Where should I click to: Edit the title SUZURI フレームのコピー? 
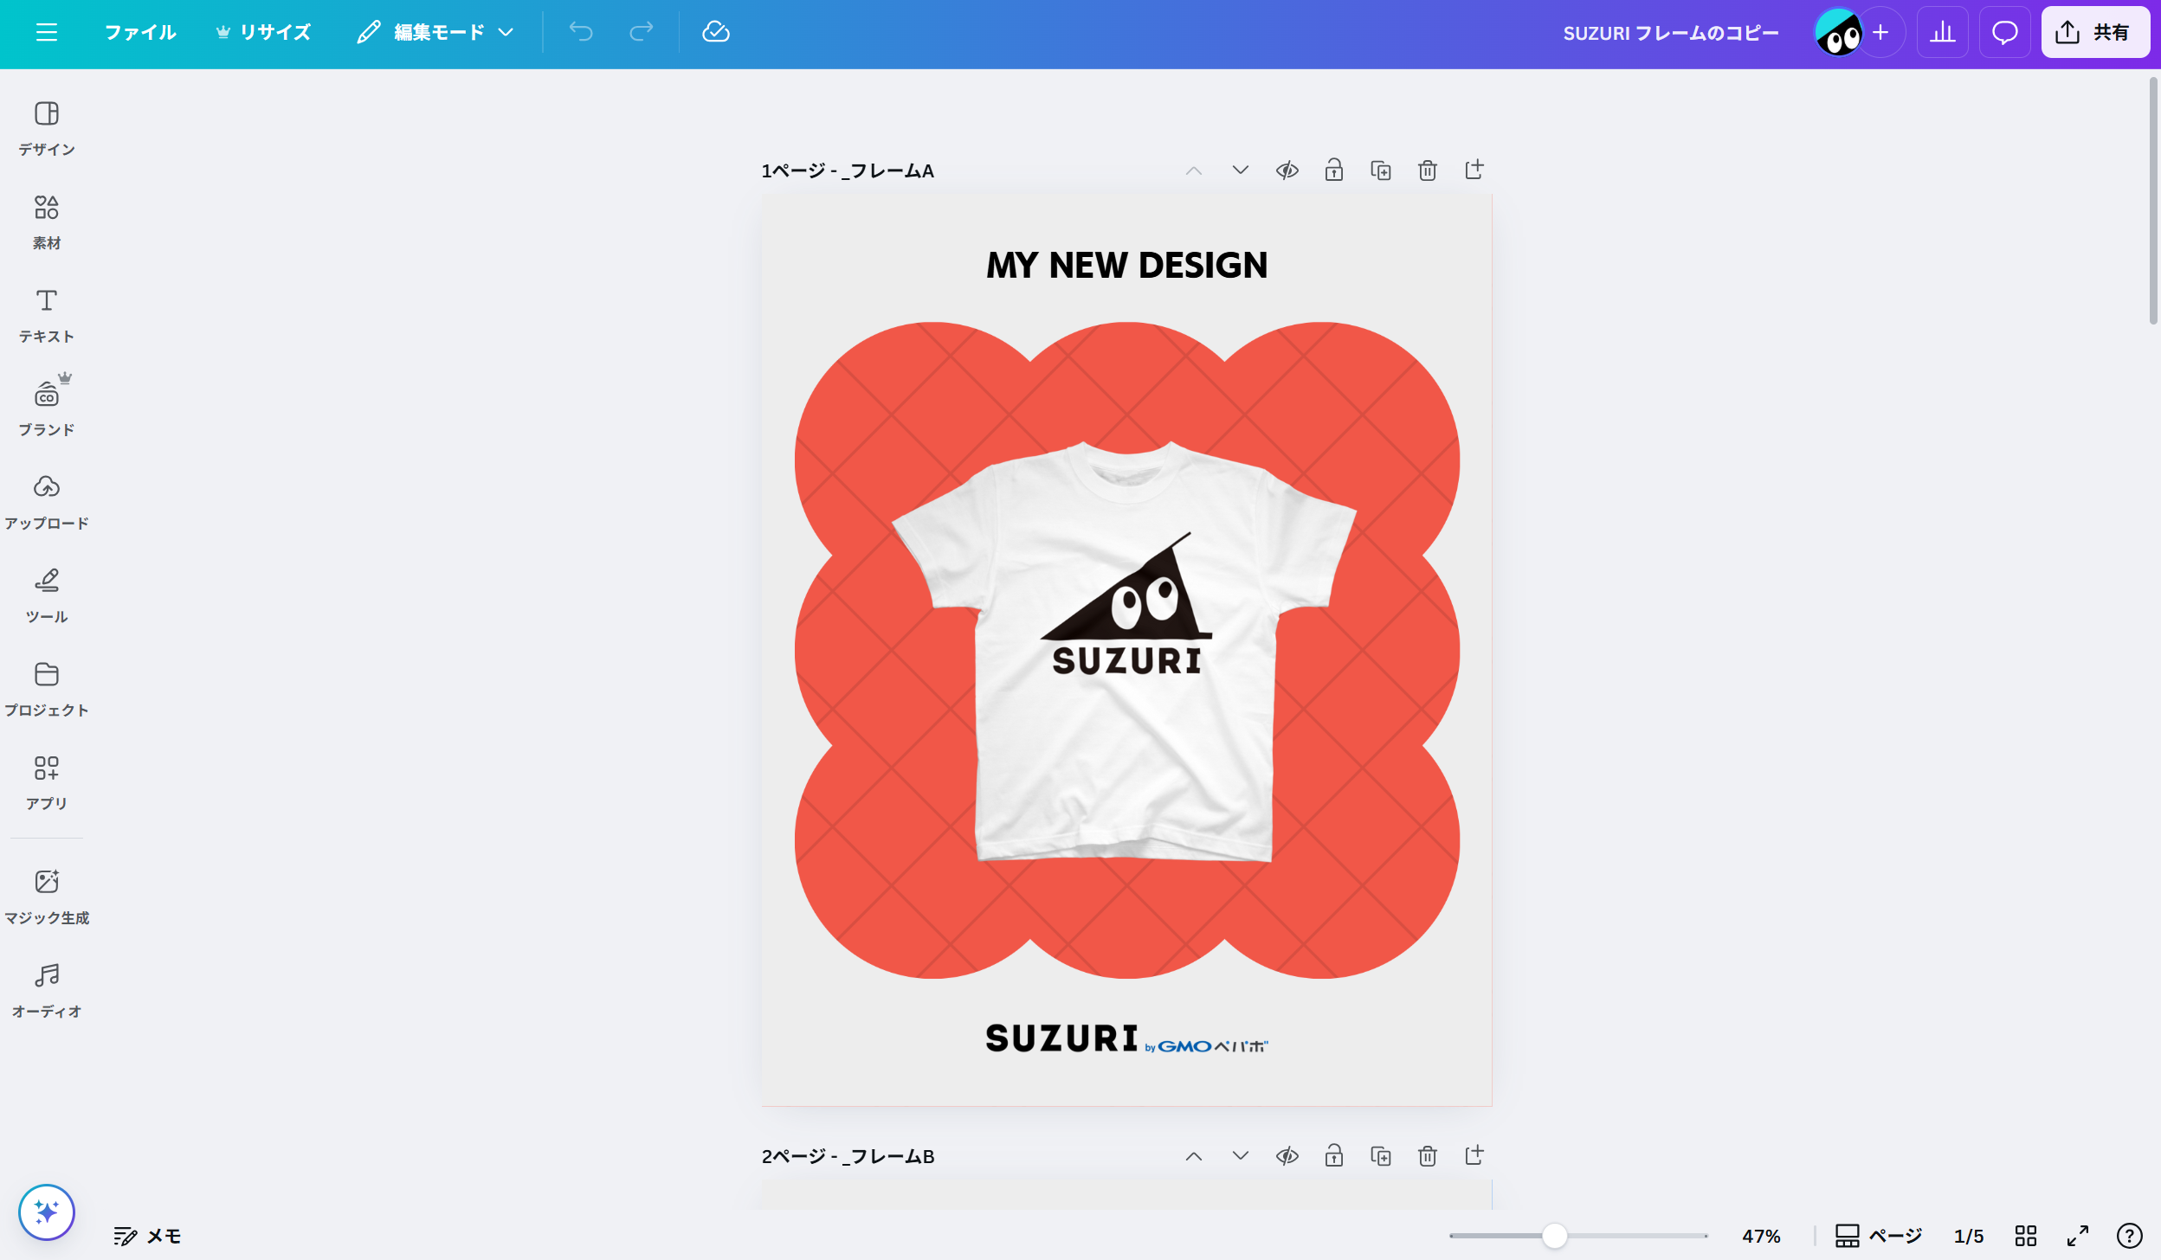pyautogui.click(x=1671, y=33)
